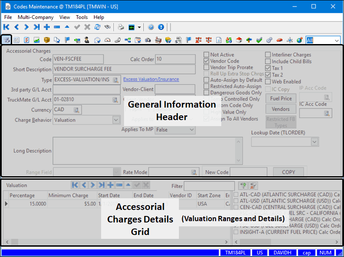The height and width of the screenshot is (257, 344).
Task: Toggle the Web Enabled checkbox
Action: pyautogui.click(x=268, y=82)
